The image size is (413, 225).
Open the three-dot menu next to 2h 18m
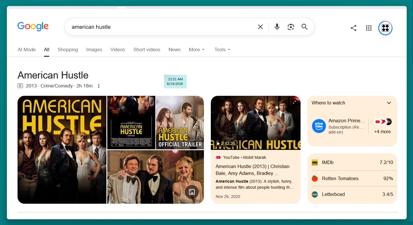point(99,86)
